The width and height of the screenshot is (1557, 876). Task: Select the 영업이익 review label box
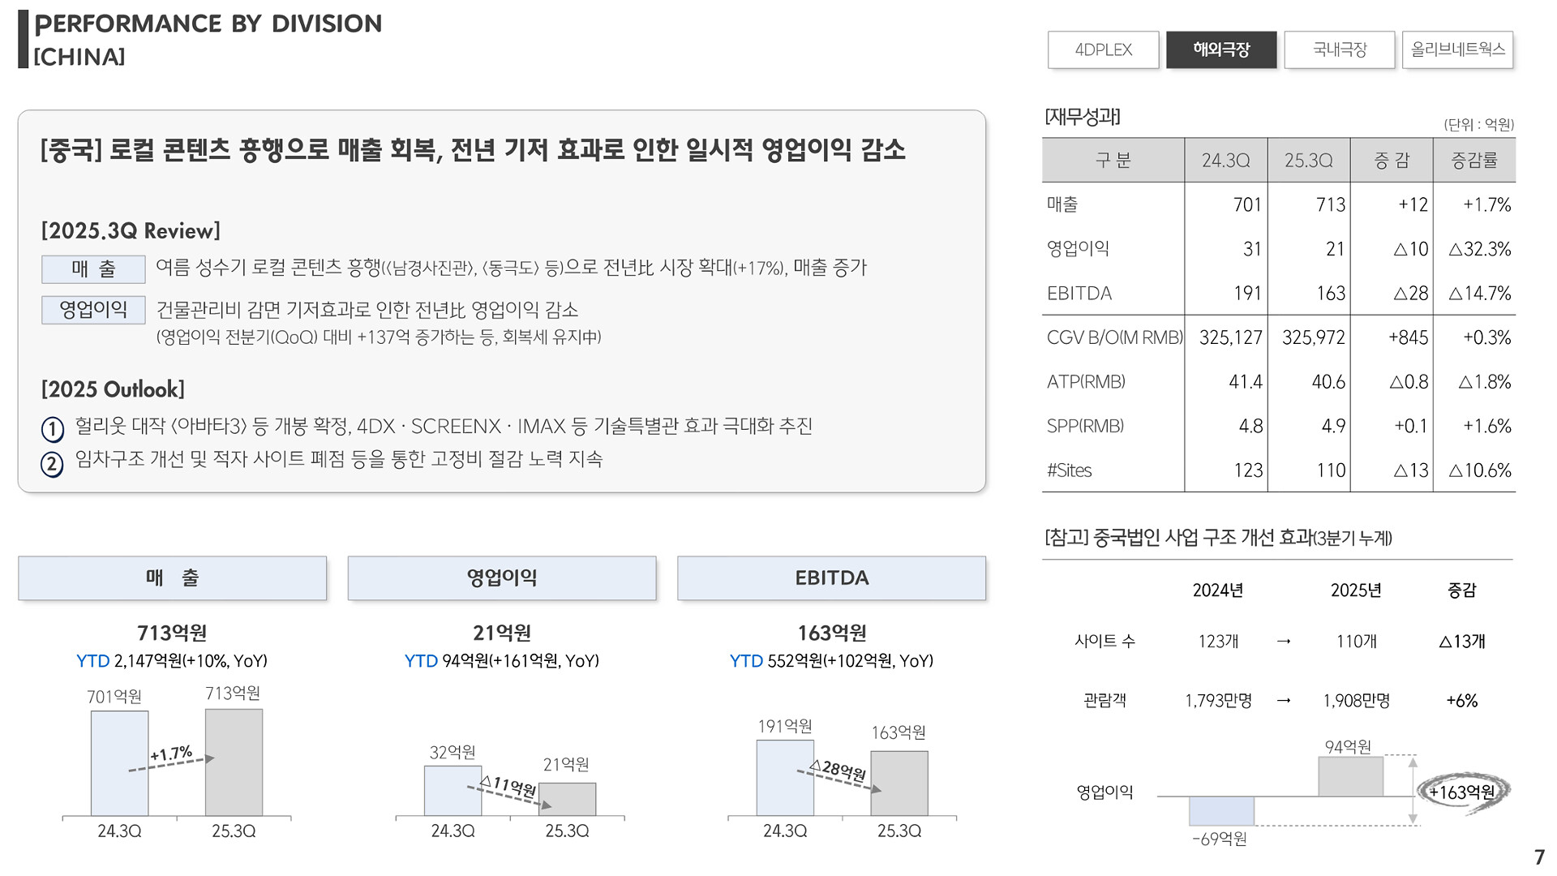(93, 310)
